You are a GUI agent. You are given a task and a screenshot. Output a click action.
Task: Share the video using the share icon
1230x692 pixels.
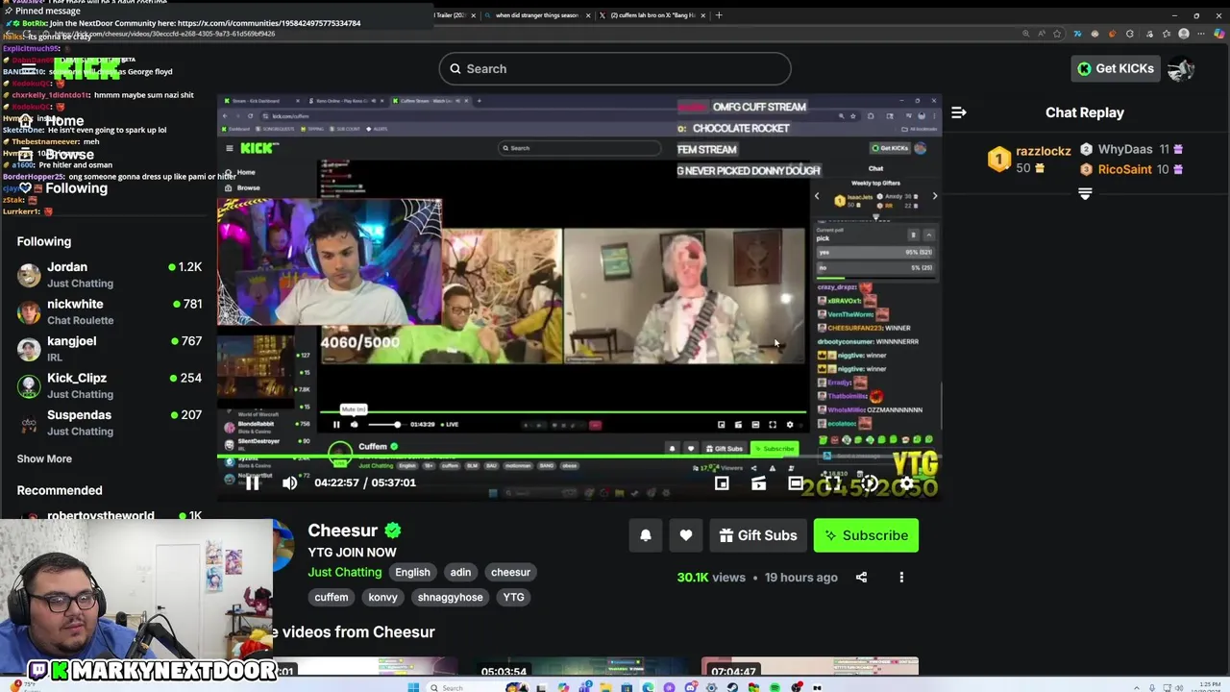click(x=861, y=578)
